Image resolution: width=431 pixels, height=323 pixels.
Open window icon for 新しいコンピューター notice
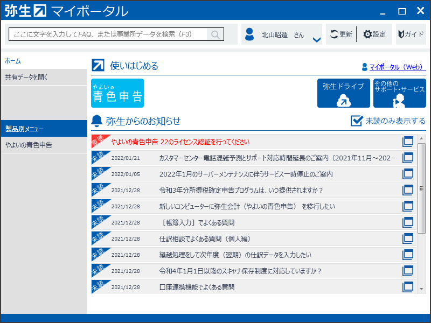(x=408, y=206)
